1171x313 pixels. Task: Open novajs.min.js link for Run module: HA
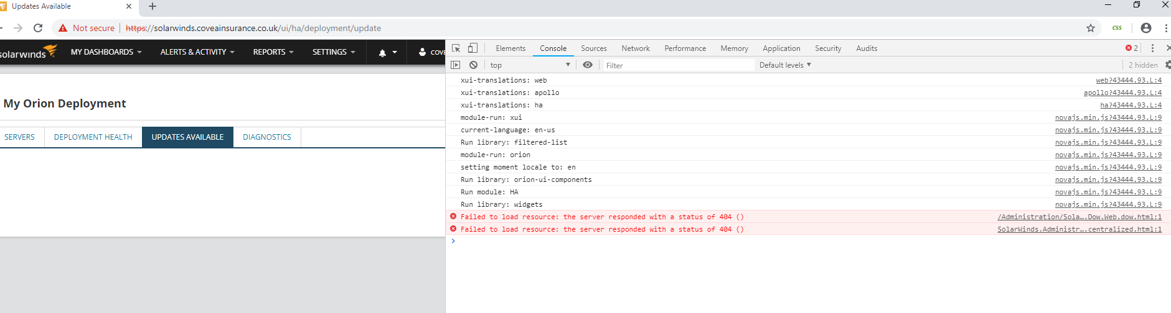(1108, 192)
